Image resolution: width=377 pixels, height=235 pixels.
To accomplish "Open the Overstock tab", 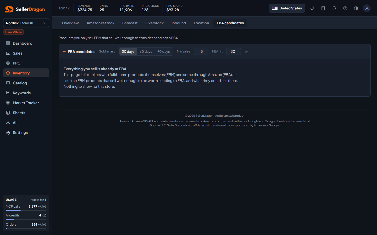I will click(154, 23).
